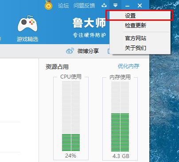
Task: Open 问题反馈 feedback link
Action: [84, 6]
